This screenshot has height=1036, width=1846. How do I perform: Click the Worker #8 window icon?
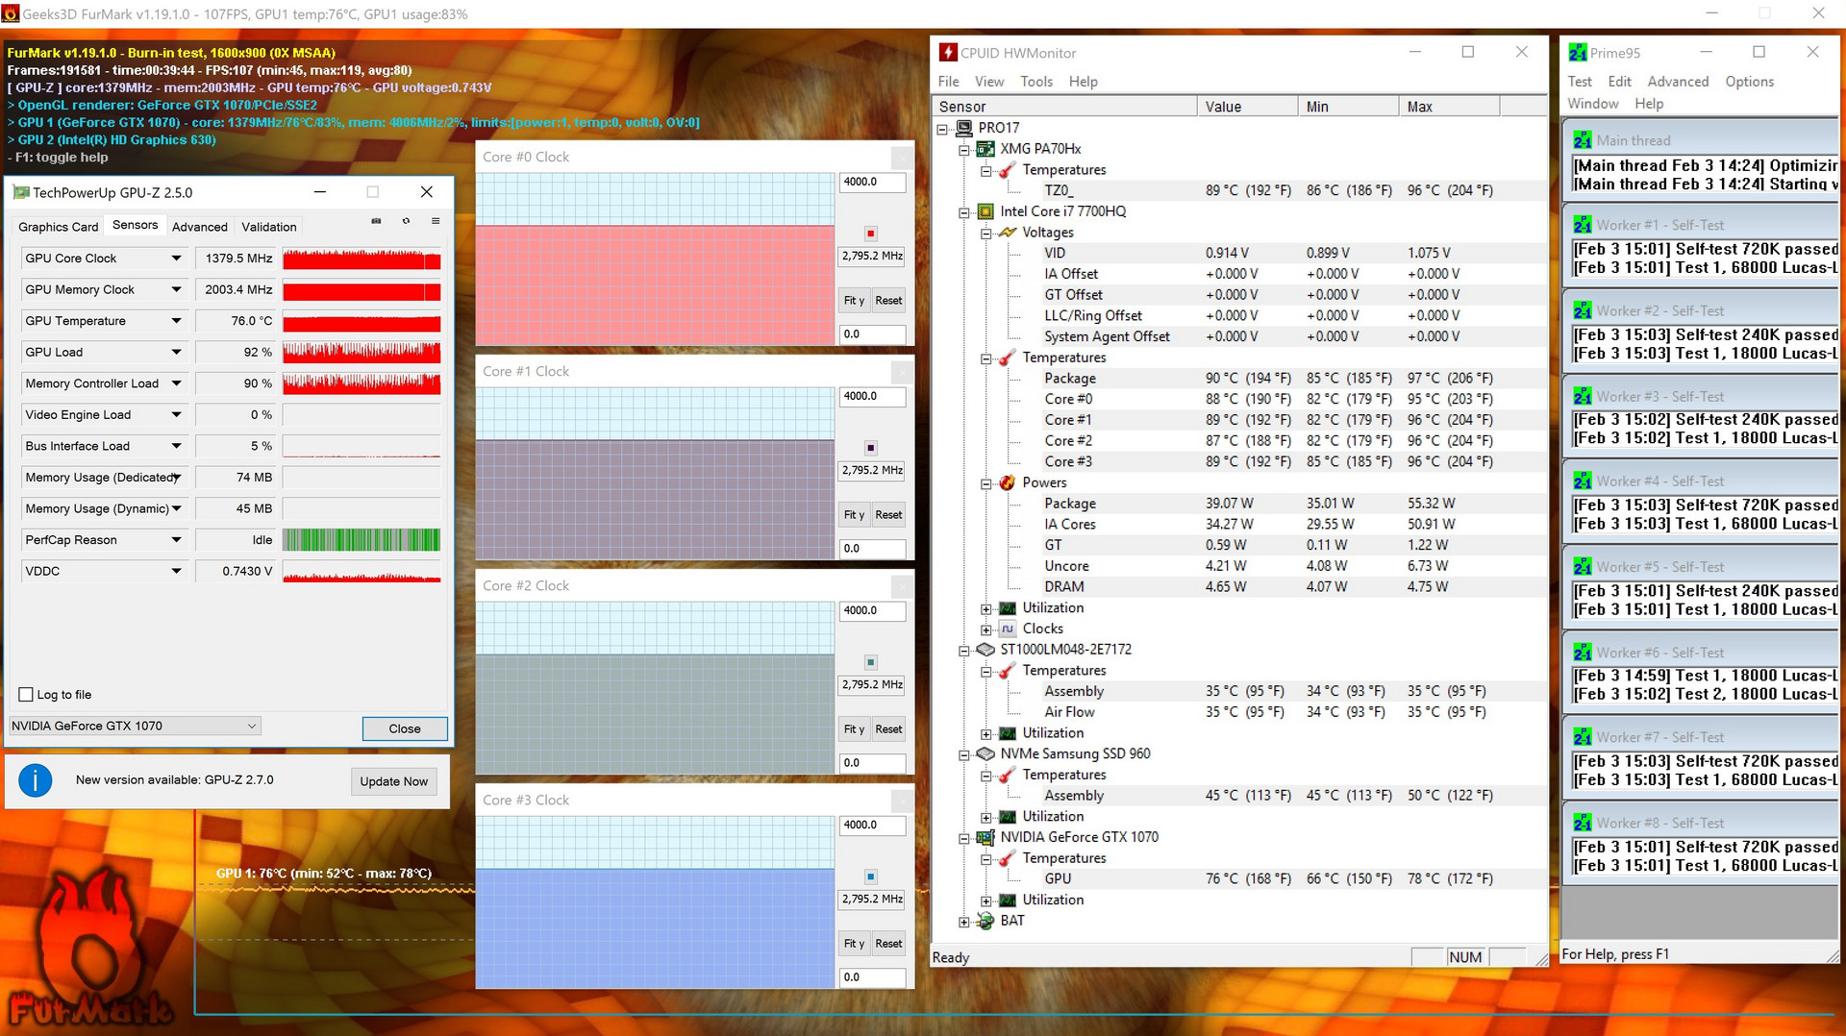[x=1583, y=823]
